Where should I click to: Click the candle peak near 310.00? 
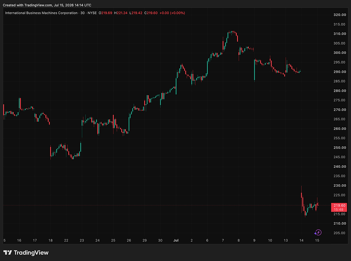point(233,32)
